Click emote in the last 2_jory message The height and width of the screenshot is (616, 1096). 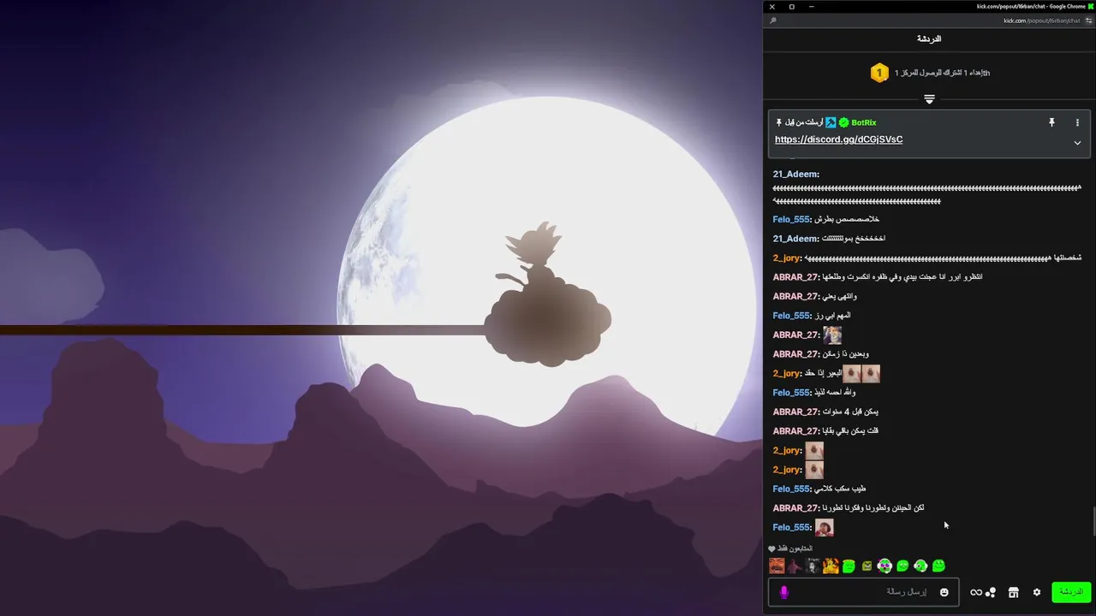814,470
